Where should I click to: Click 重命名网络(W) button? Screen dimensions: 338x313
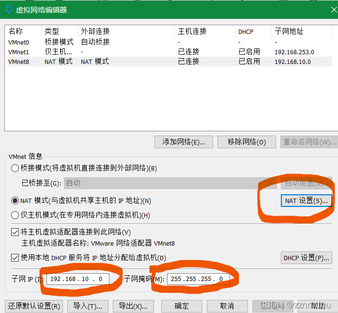pyautogui.click(x=309, y=142)
